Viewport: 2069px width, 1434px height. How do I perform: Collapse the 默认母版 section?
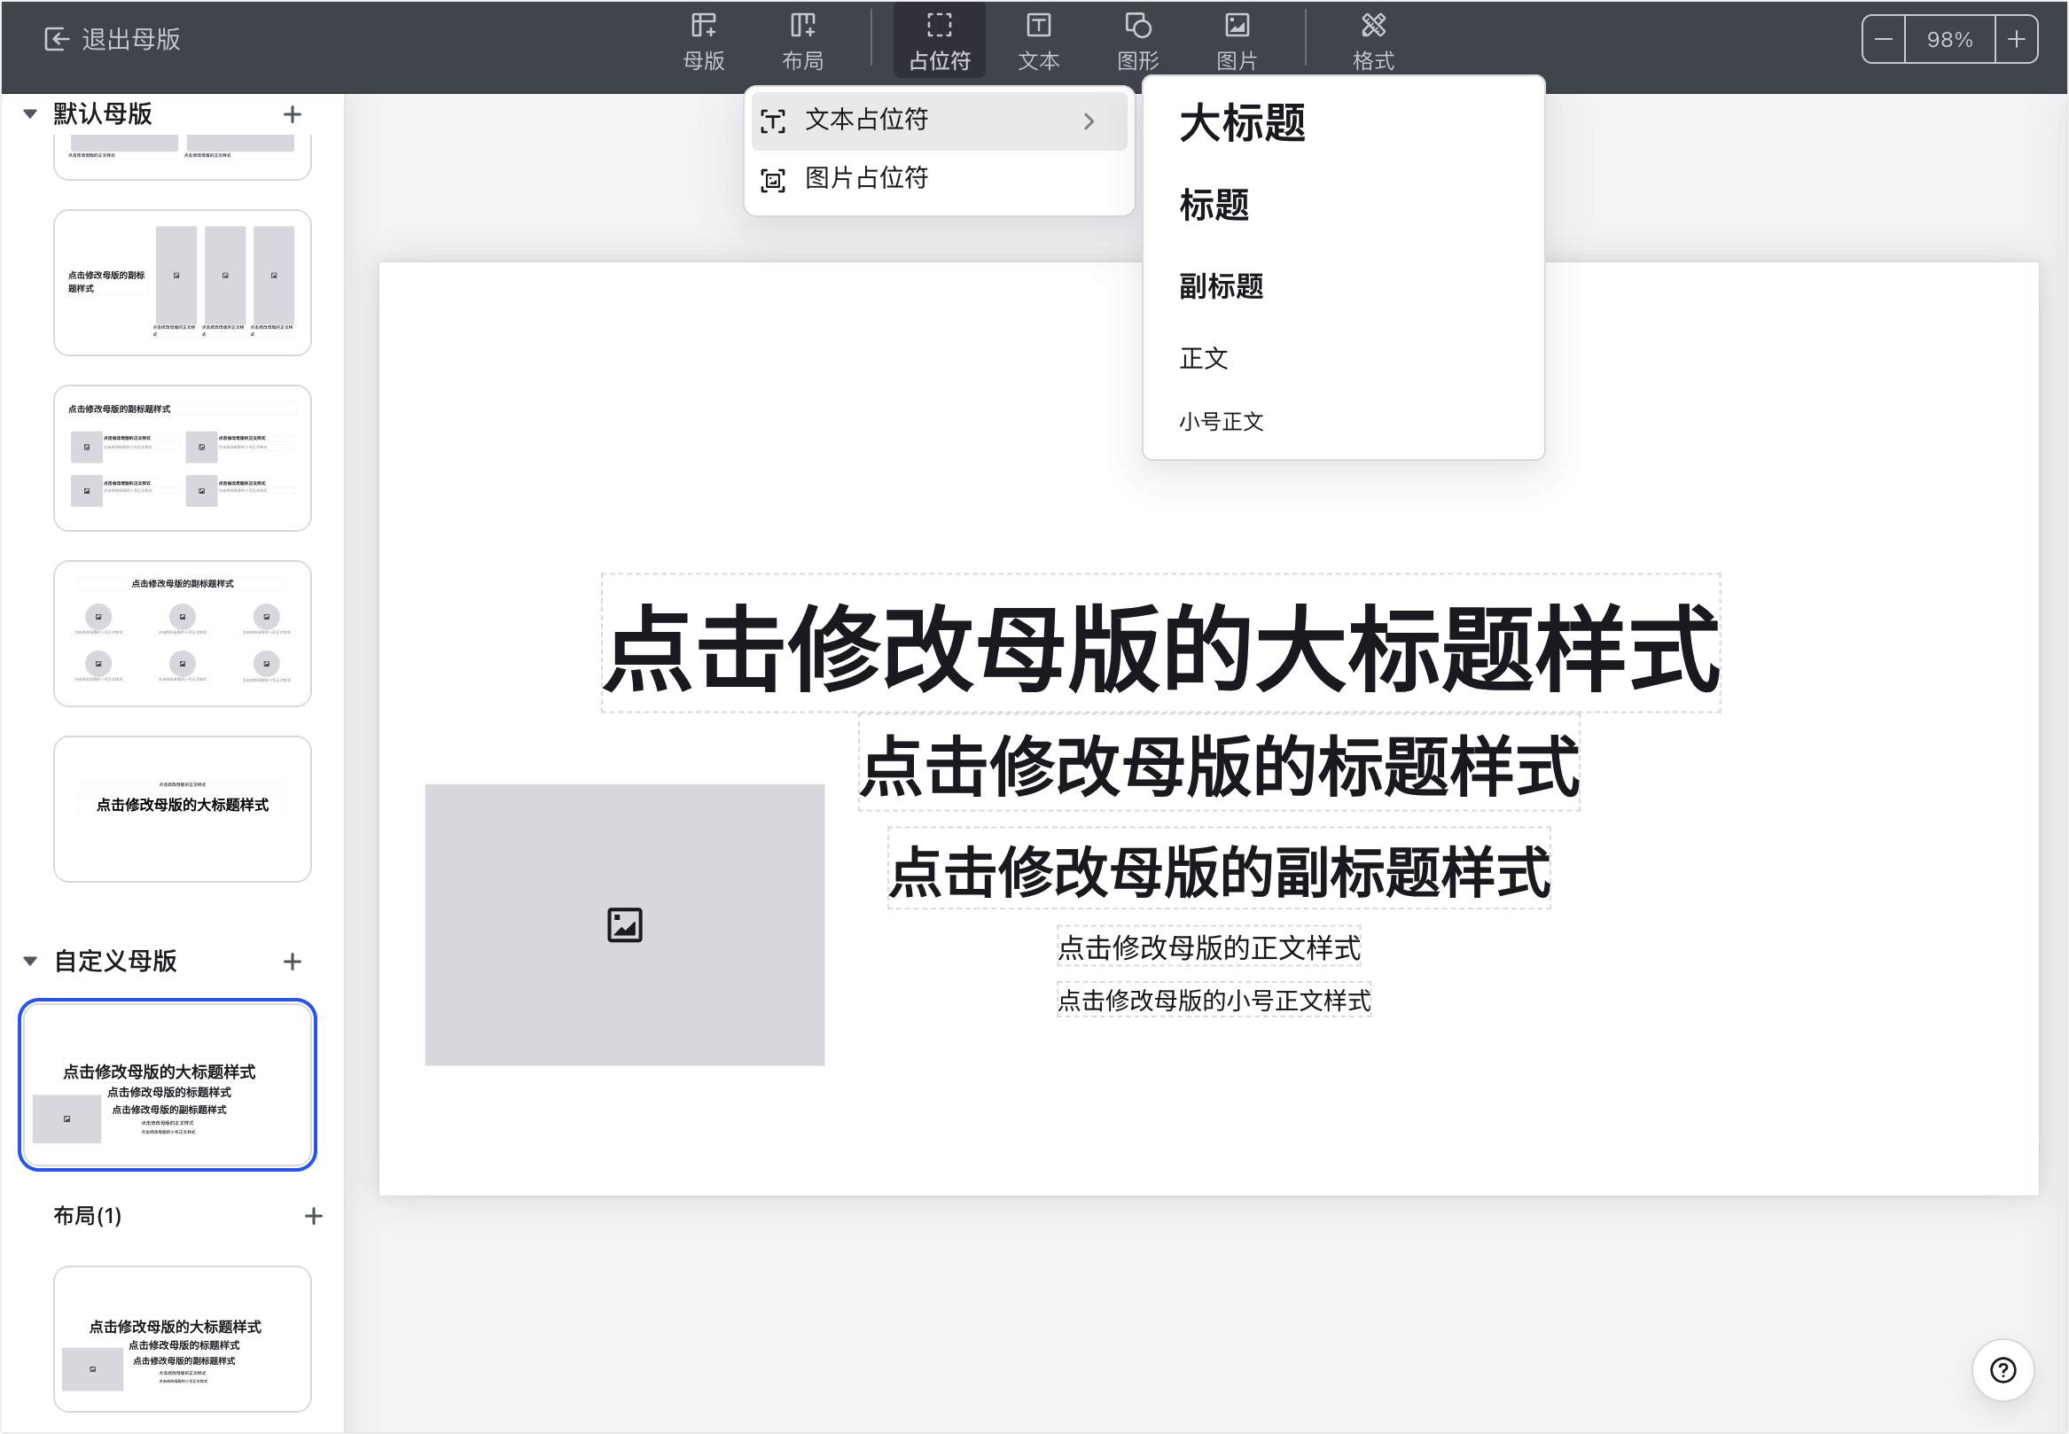click(x=29, y=114)
